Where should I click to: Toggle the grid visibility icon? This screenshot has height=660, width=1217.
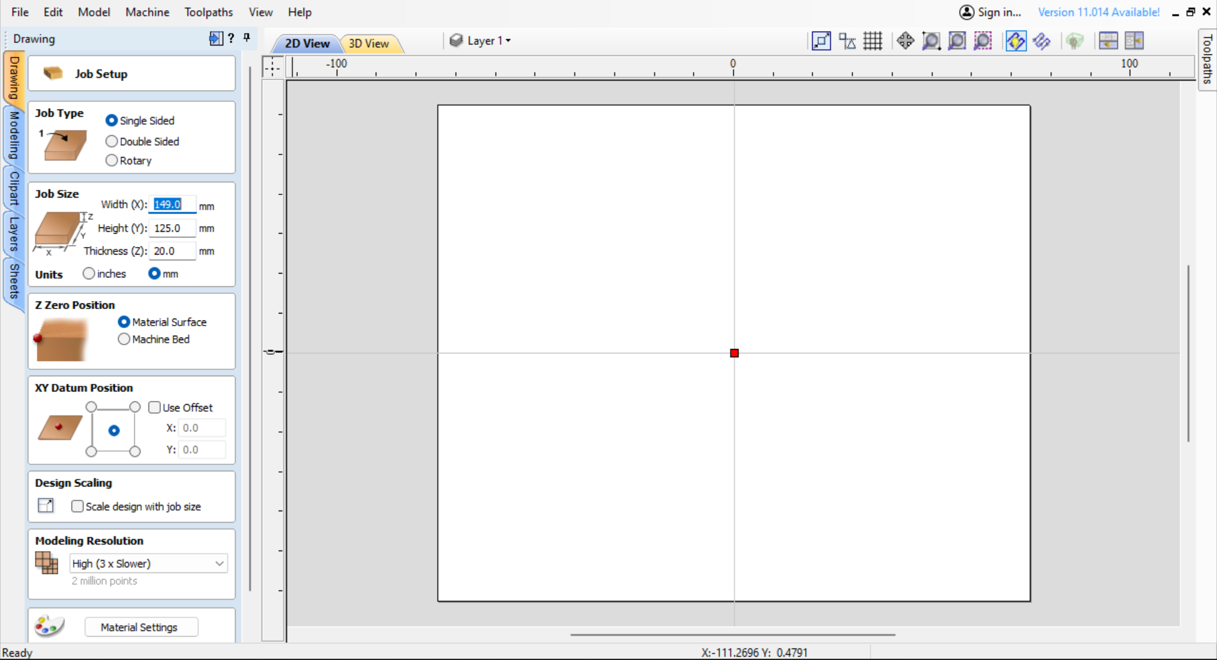(873, 41)
